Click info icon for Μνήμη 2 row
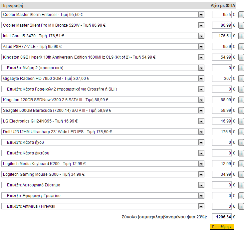The image size is (248, 234). (241, 68)
